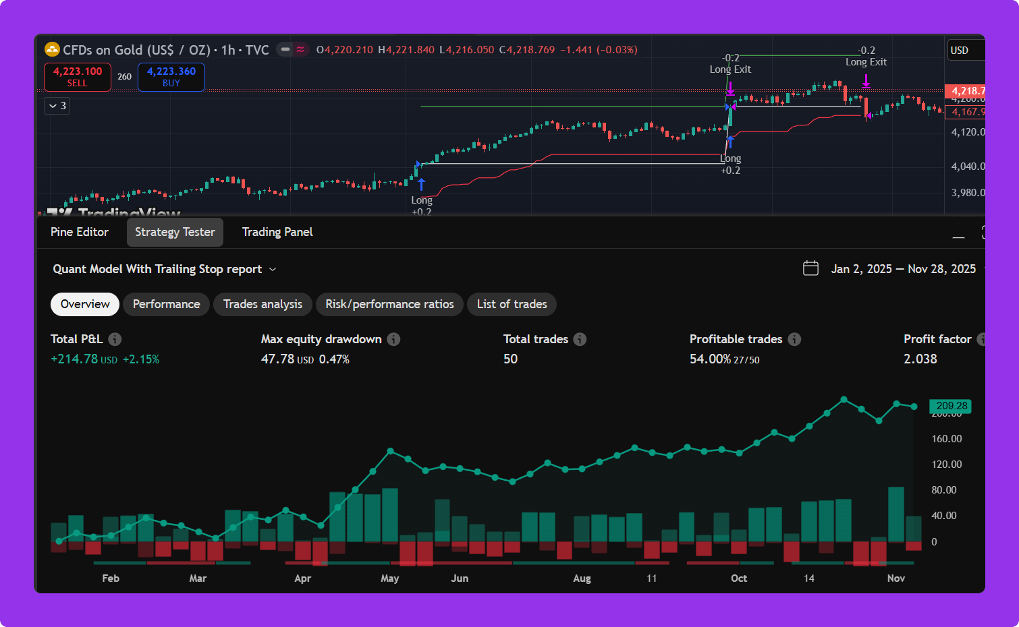
Task: Open the Quant Model With Trailing Stop report dropdown
Action: pyautogui.click(x=165, y=269)
